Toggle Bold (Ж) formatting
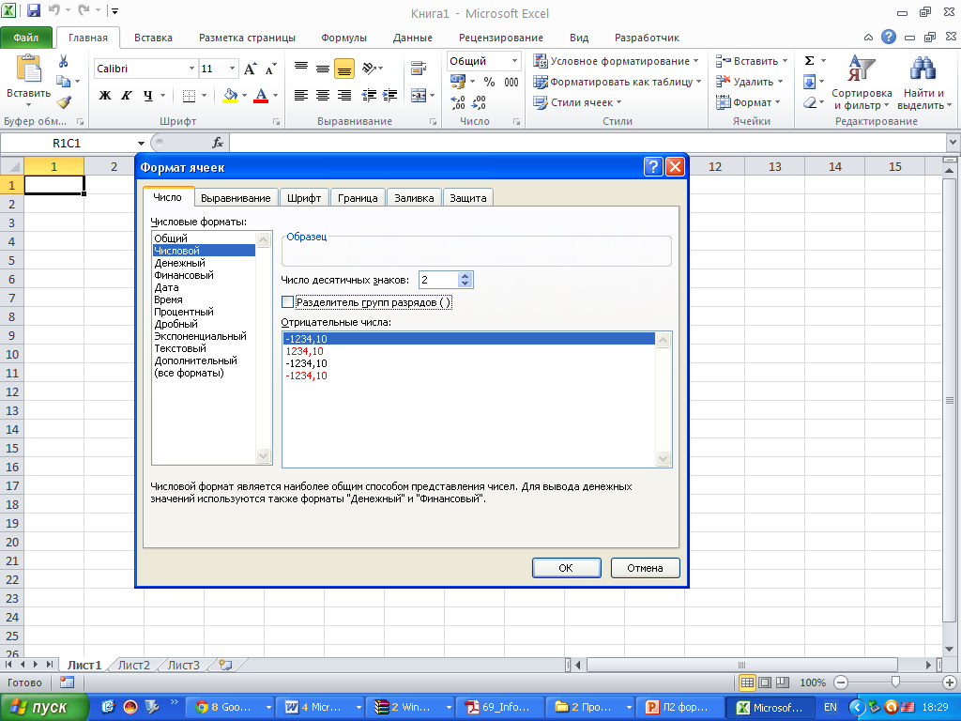This screenshot has height=721, width=961. pos(105,95)
